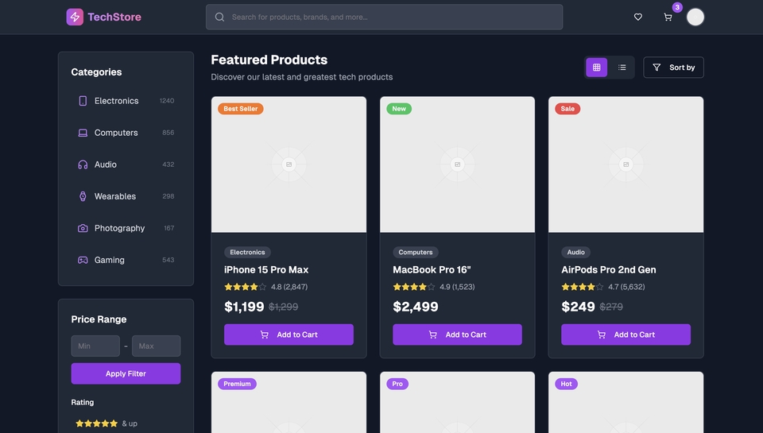The width and height of the screenshot is (763, 433).
Task: Click the AirPods Pro star rating
Action: pos(583,287)
